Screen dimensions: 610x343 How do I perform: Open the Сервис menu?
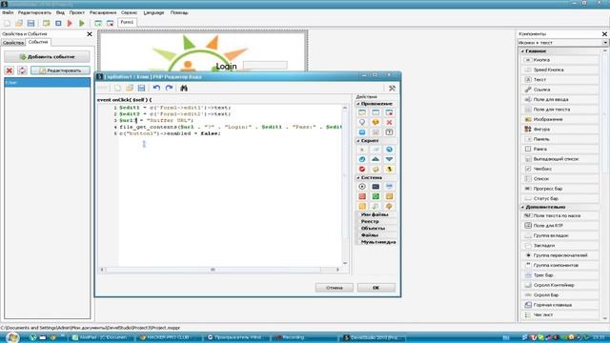pos(130,12)
